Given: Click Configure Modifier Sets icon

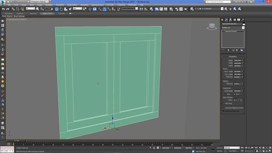Looking at the screenshot, I should point(242,50).
